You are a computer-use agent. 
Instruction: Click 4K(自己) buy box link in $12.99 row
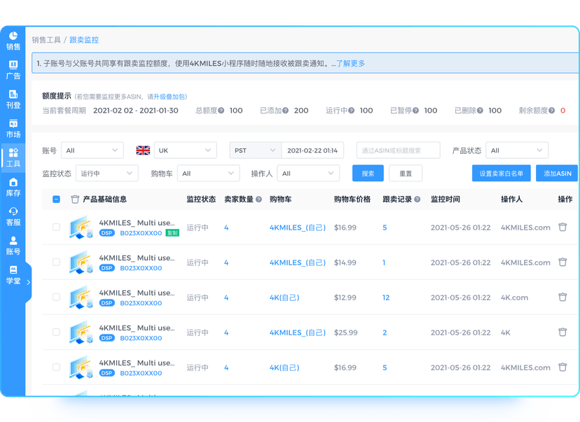pos(284,298)
